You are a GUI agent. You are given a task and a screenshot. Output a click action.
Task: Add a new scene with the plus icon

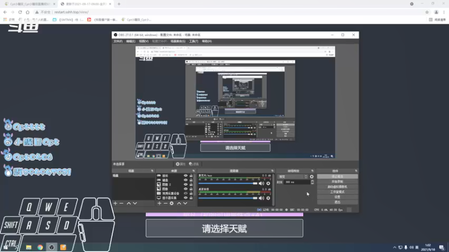115,203
